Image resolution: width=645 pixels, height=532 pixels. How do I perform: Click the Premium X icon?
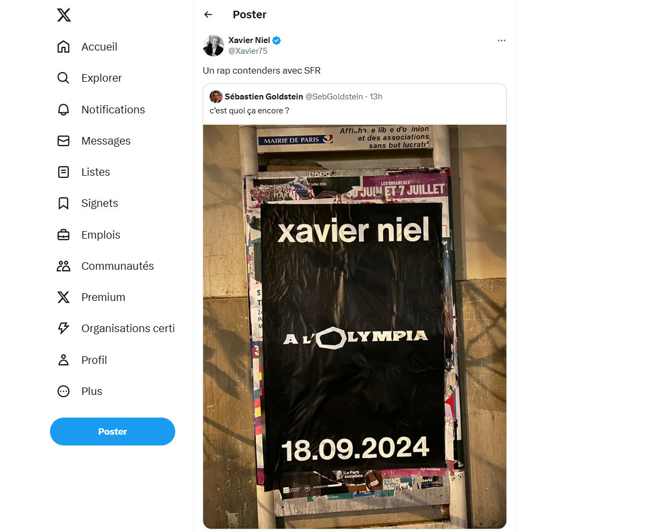tap(63, 297)
